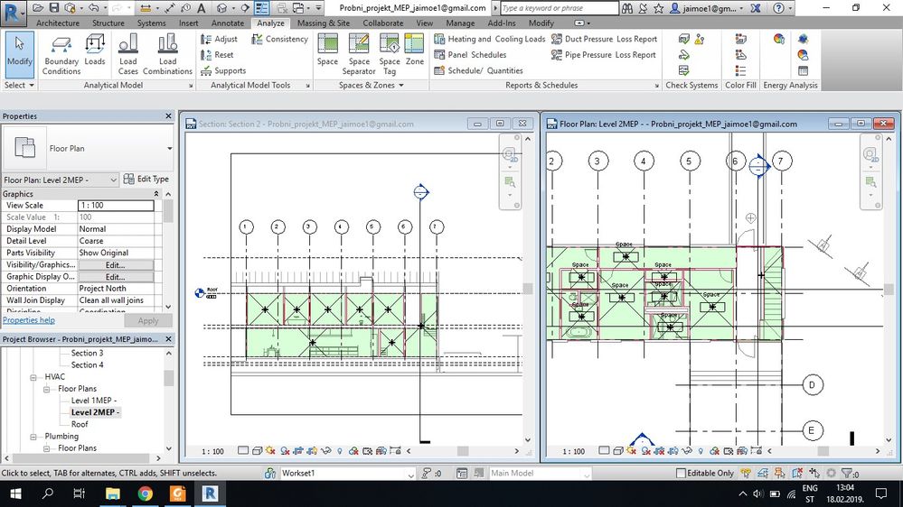The height and width of the screenshot is (507, 903).
Task: Open the jaimoe1 user account button
Action: (x=707, y=8)
